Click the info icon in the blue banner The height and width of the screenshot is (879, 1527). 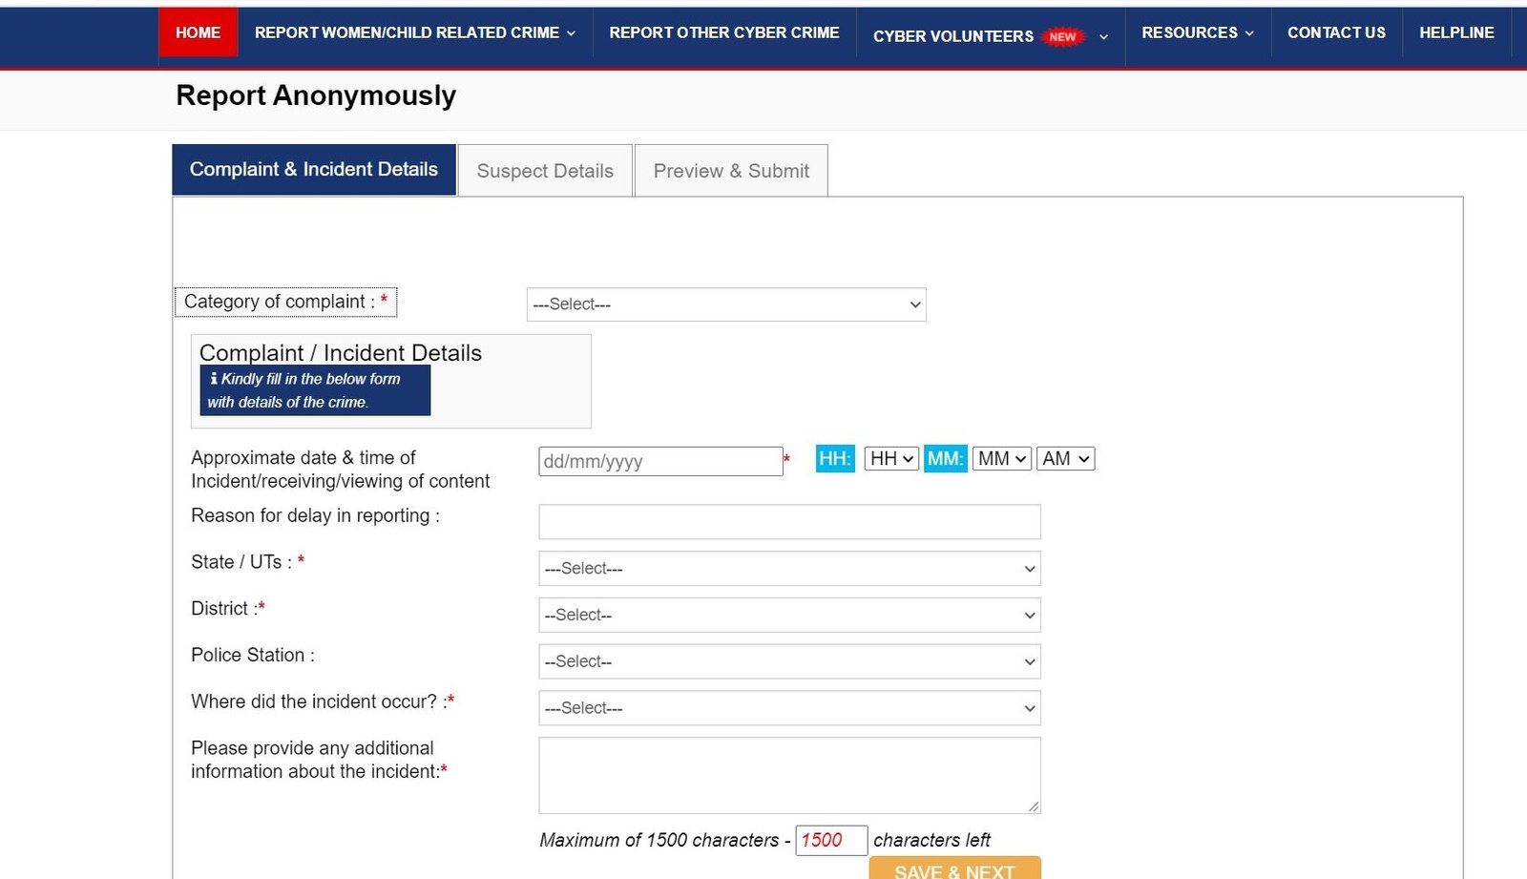coord(214,379)
